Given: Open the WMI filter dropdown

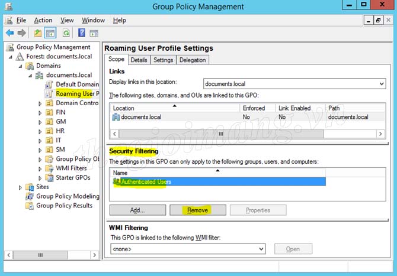Looking at the screenshot, I should [261, 249].
